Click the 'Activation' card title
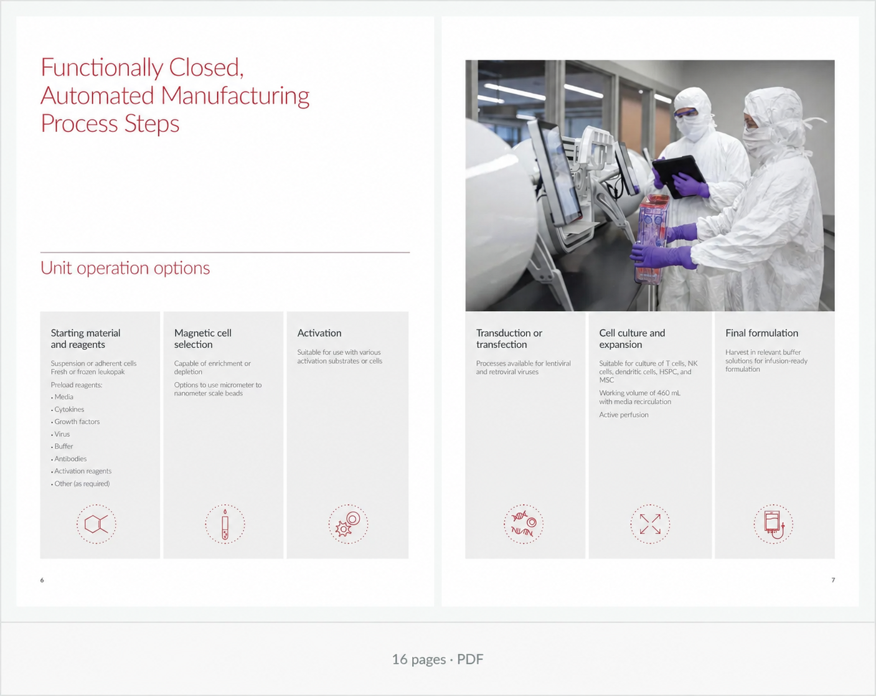 [x=319, y=333]
